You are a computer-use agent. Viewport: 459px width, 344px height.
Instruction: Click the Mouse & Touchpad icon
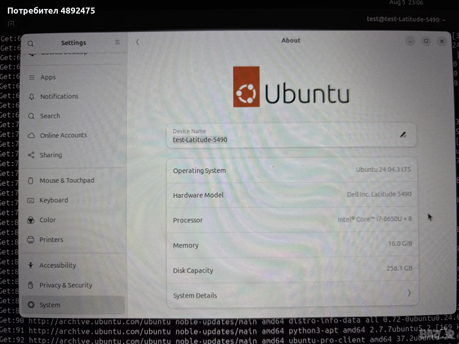click(x=31, y=181)
